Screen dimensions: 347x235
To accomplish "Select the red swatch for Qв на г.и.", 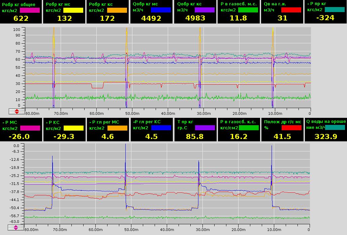I will tap(291, 10).
